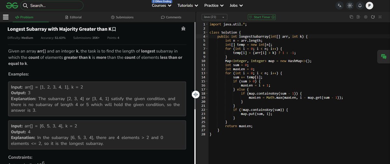Click the Examples: heading
390x164 pixels.
pyautogui.click(x=19, y=74)
